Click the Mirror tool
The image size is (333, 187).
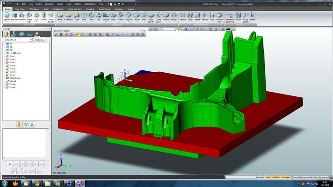coord(205,17)
